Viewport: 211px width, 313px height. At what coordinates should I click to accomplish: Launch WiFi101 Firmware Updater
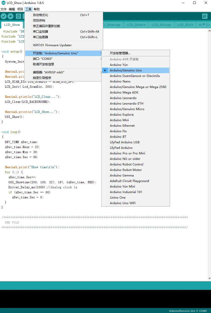64,45
